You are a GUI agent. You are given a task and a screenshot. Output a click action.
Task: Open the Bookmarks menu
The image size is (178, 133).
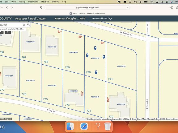[x=33, y=2]
